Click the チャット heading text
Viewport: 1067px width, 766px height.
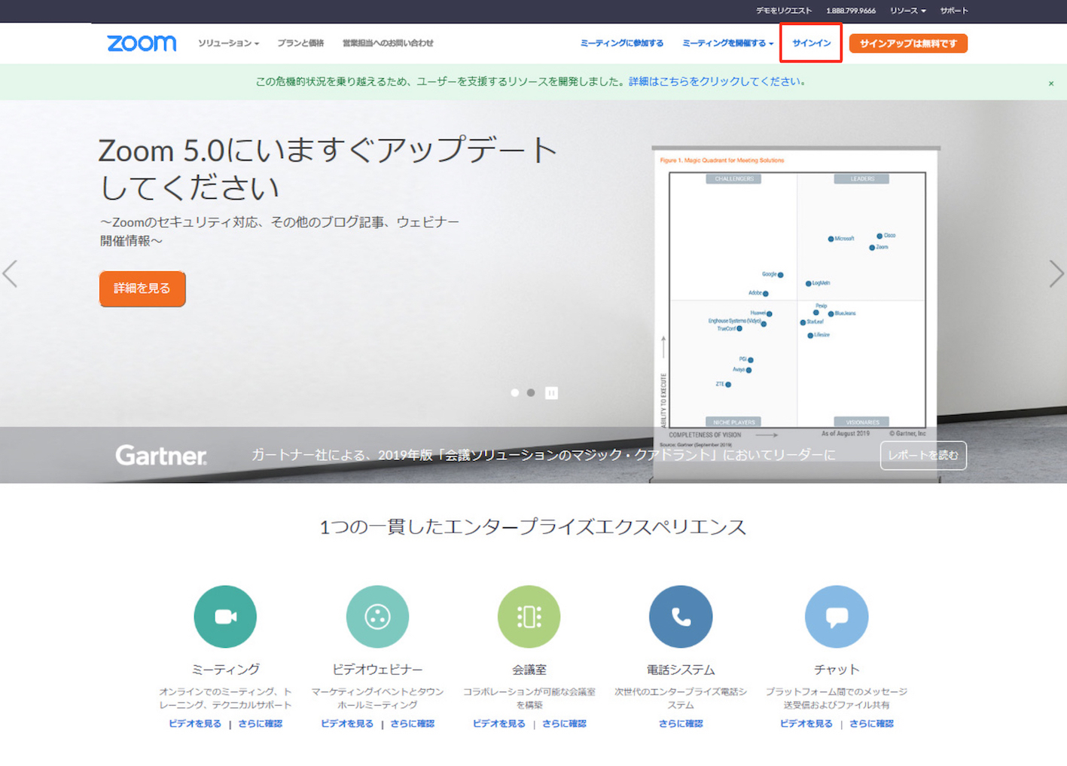point(837,669)
